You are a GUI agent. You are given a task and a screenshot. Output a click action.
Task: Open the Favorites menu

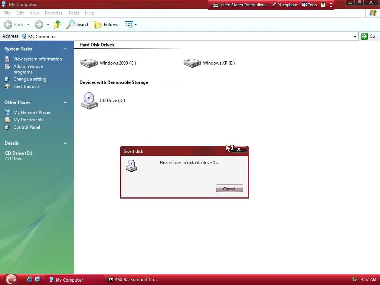click(x=53, y=13)
